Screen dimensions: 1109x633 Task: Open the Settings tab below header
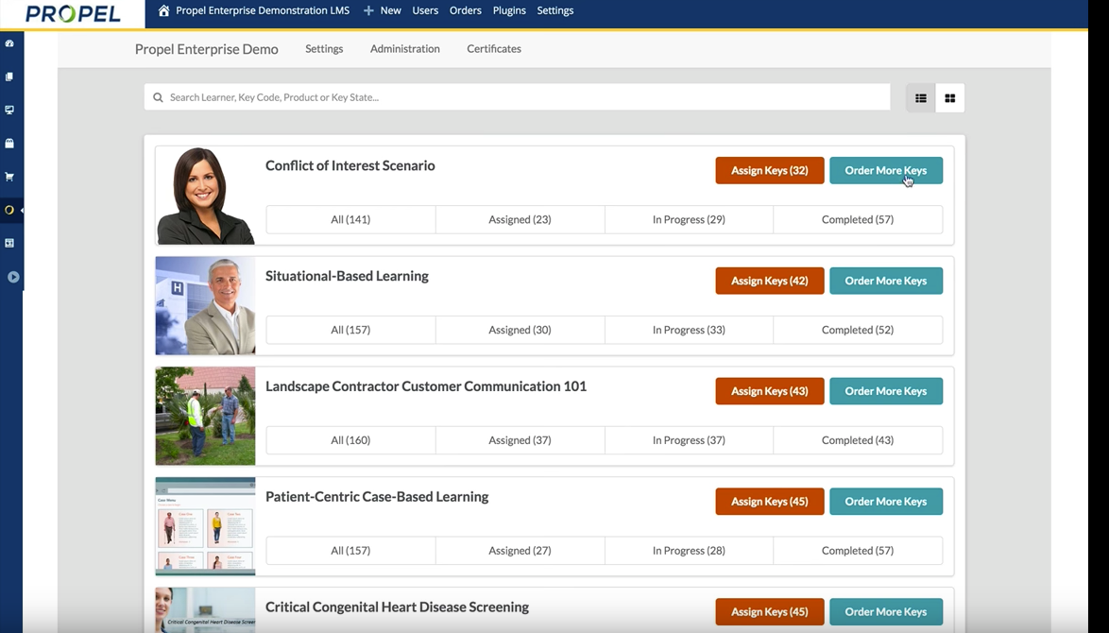click(x=324, y=49)
